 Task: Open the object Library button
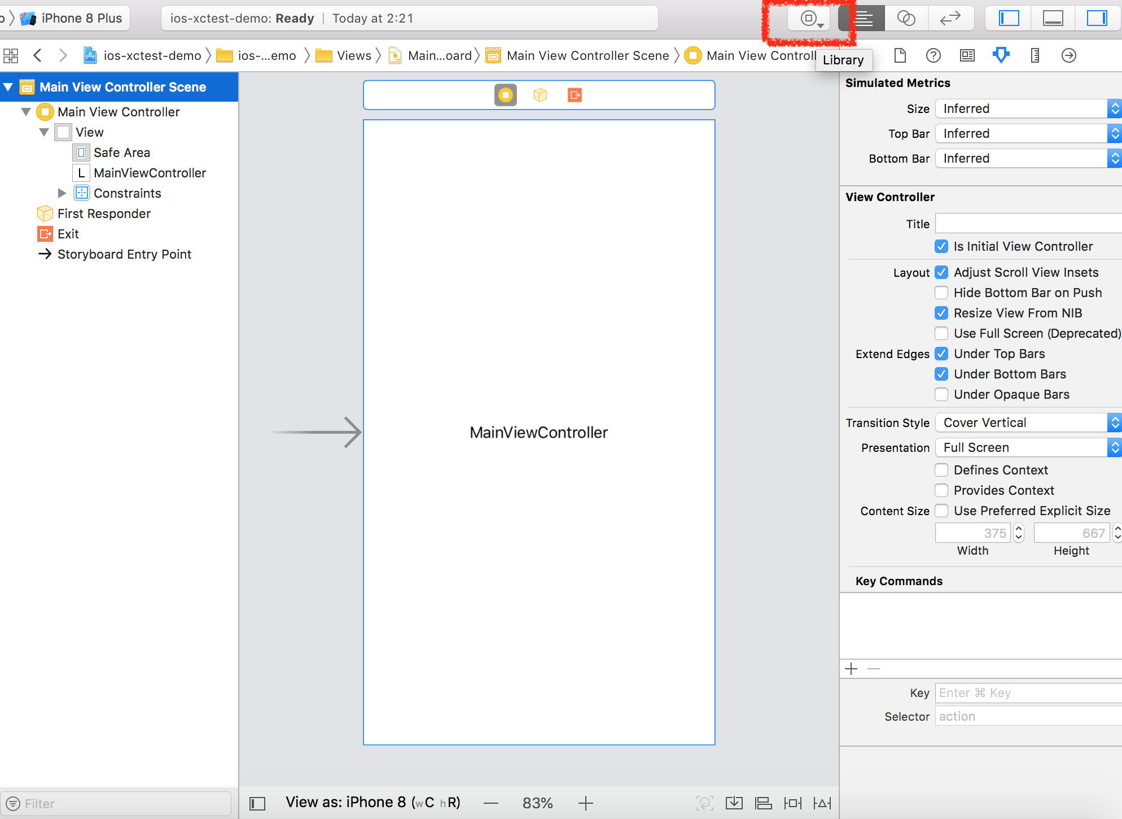809,19
